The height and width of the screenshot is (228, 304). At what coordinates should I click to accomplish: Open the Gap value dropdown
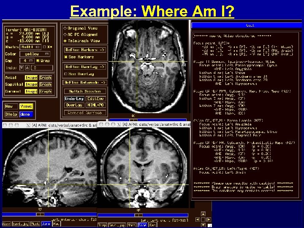[27, 61]
